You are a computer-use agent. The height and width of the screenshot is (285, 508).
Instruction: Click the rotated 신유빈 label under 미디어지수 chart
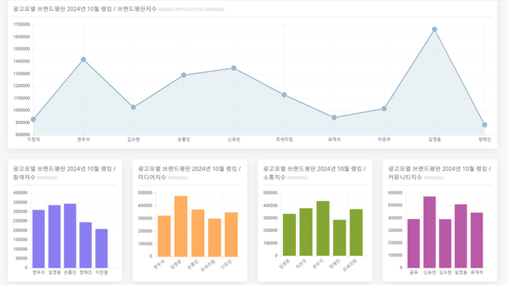(226, 264)
